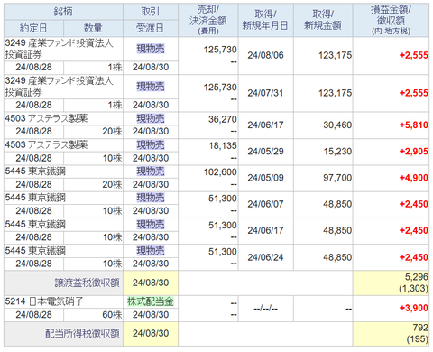The width and height of the screenshot is (433, 352).
Task: Click the 銘柄 column header
Action: coord(63,12)
